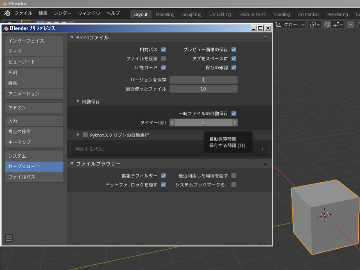This screenshot has width=360, height=270.
Task: Click the plus icon beside 除外するパス
Action: [263, 149]
